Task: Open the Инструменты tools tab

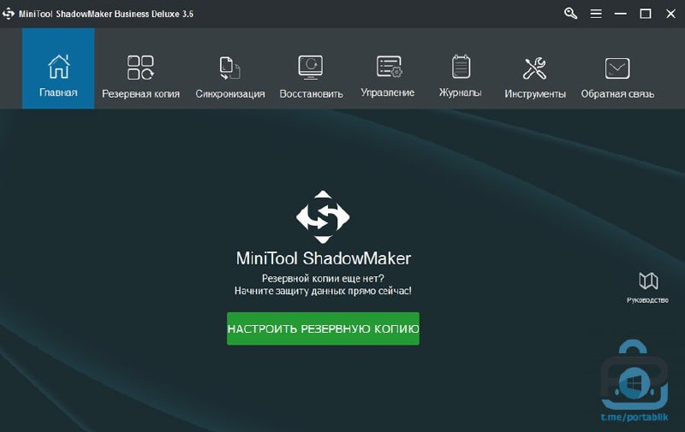Action: pyautogui.click(x=534, y=76)
